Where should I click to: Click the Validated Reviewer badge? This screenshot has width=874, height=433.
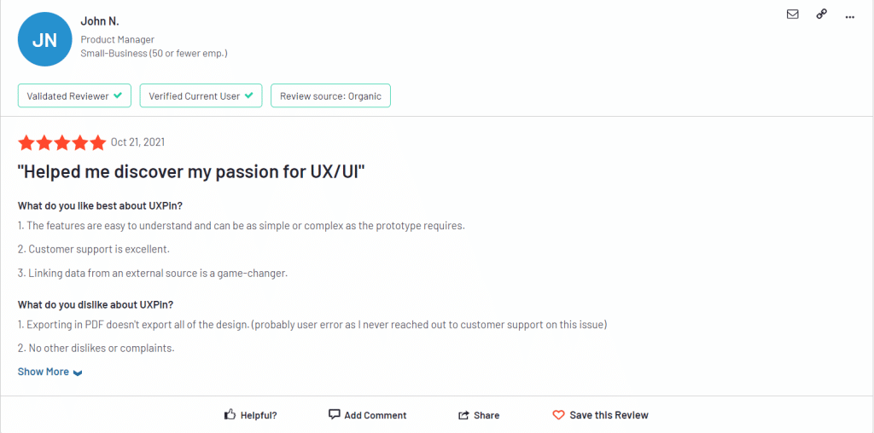[x=75, y=95]
